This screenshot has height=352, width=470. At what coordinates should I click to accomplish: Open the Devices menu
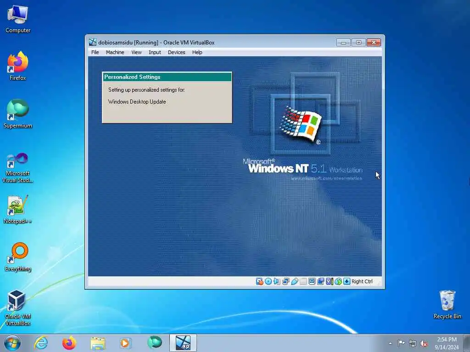(x=177, y=52)
